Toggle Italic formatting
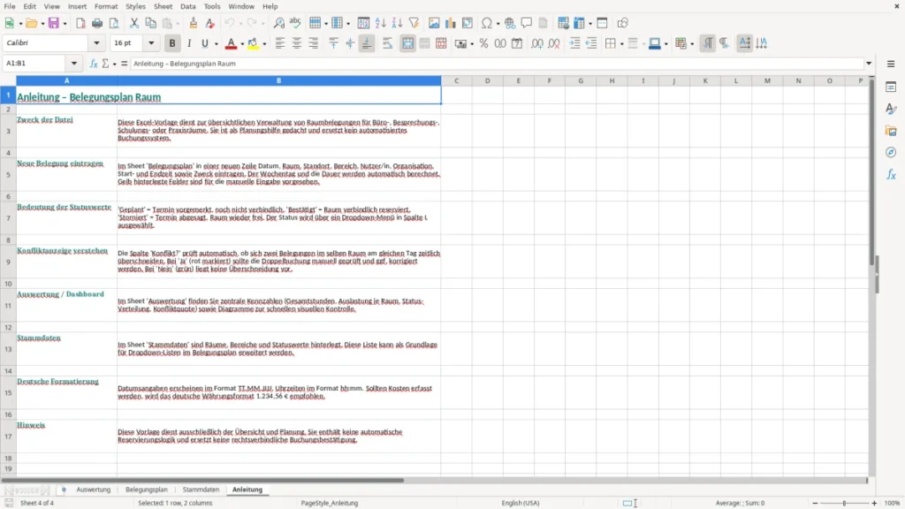The width and height of the screenshot is (905, 509). (189, 43)
